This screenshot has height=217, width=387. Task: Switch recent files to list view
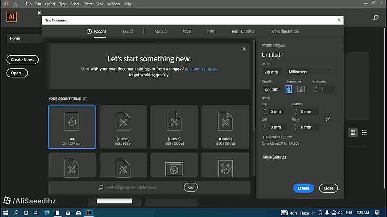point(364,133)
